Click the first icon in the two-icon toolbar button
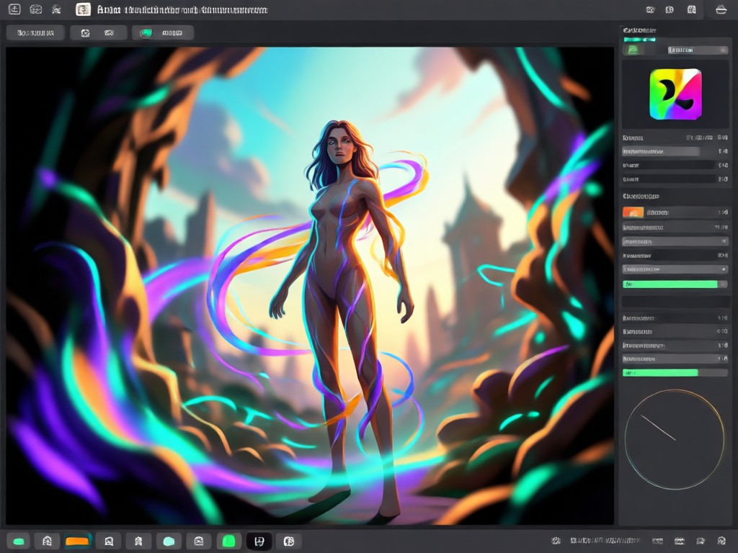The width and height of the screenshot is (738, 553). (x=85, y=33)
